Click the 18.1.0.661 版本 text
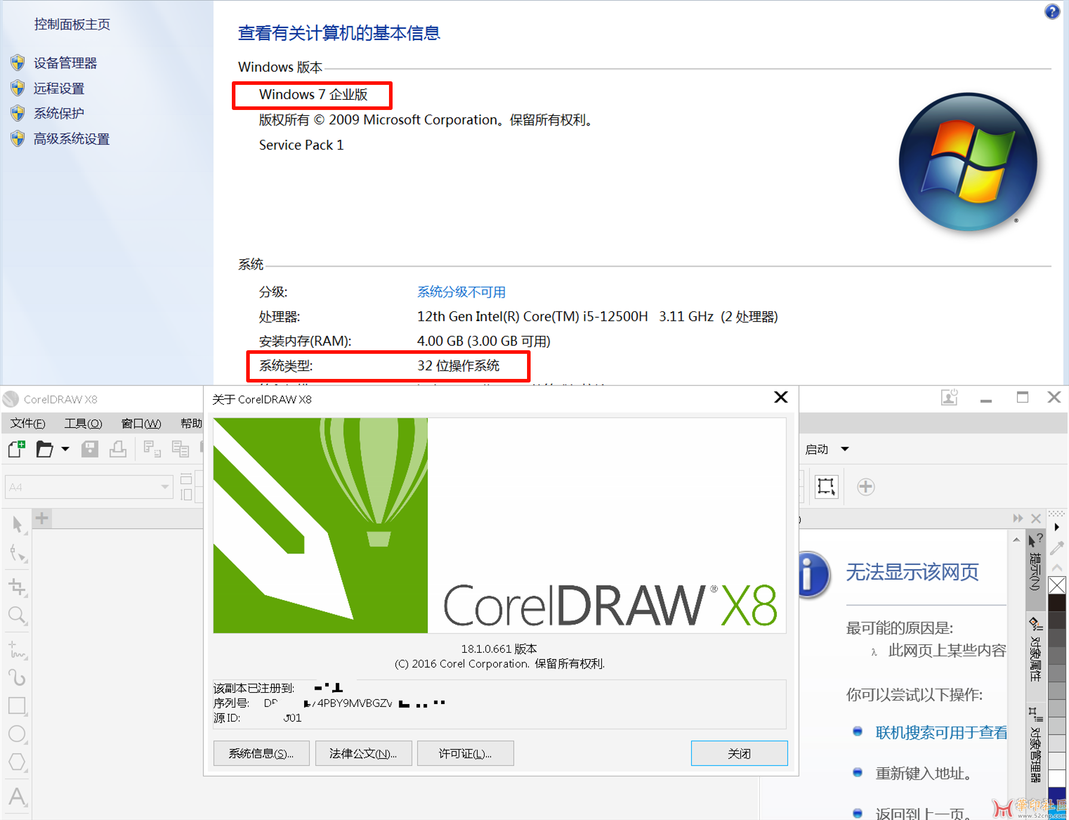Screen dimensions: 1069x820 click(499, 648)
